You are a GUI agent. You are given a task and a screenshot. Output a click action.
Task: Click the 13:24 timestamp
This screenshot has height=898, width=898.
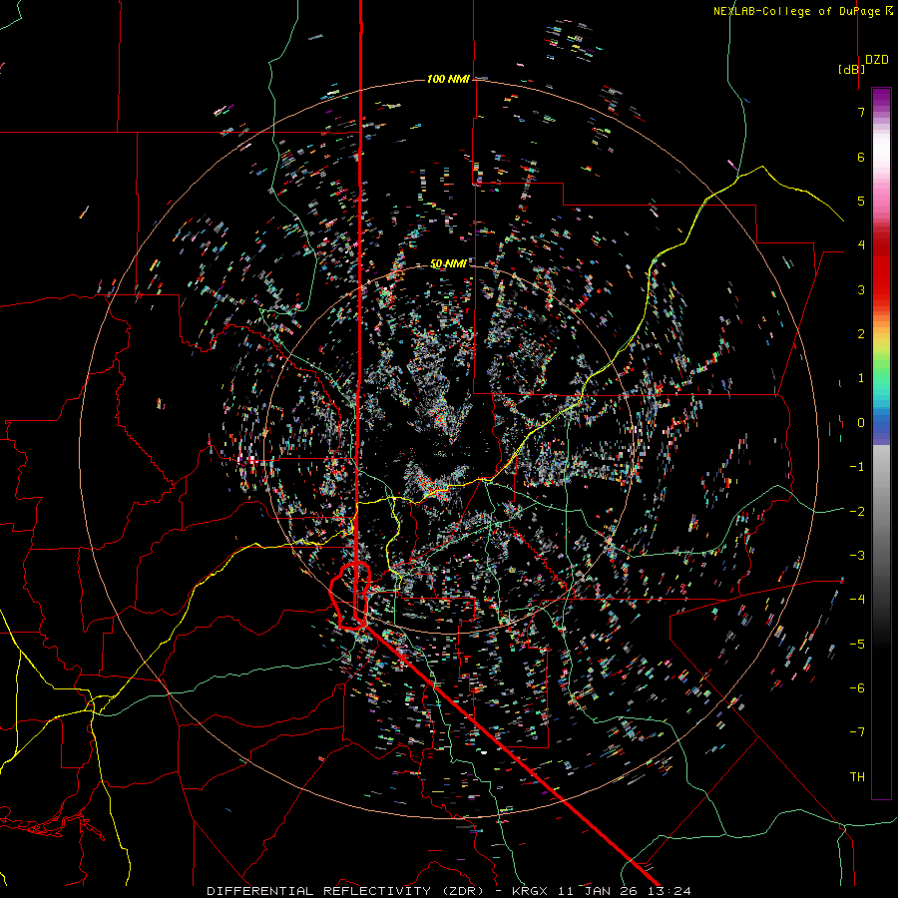(669, 891)
